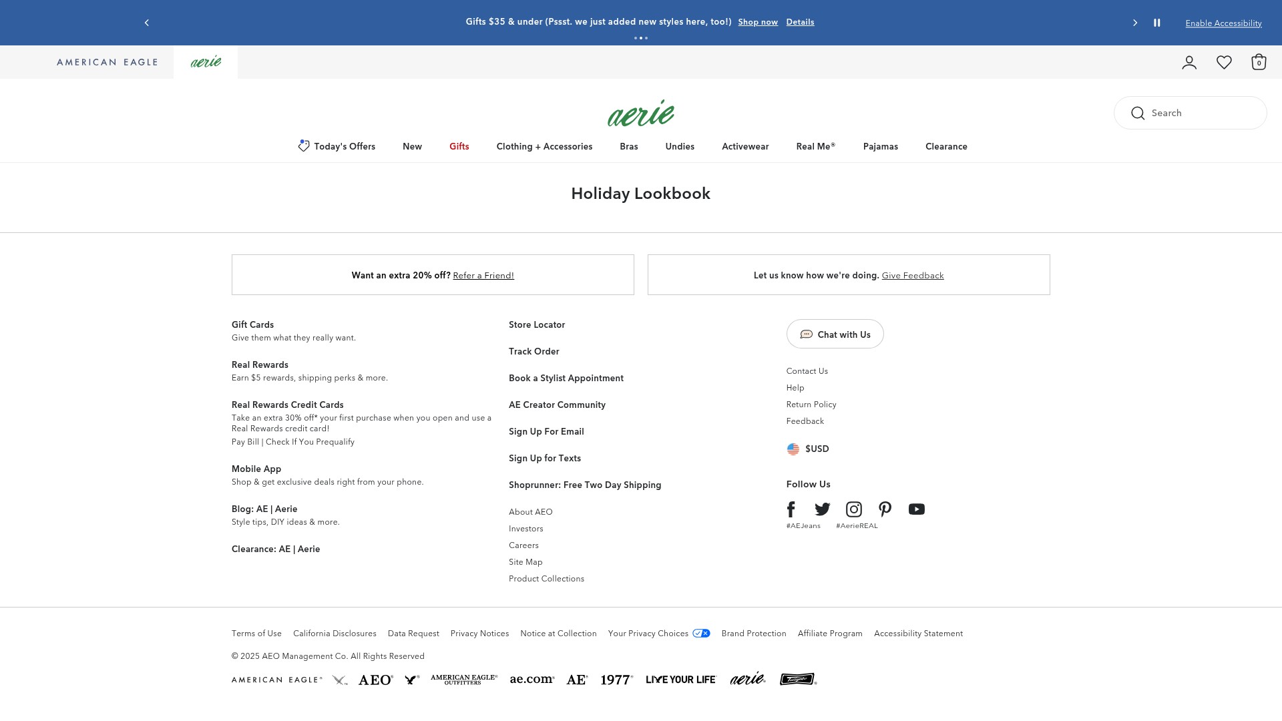The width and height of the screenshot is (1282, 721).
Task: Open the Bras menu item
Action: 629,146
